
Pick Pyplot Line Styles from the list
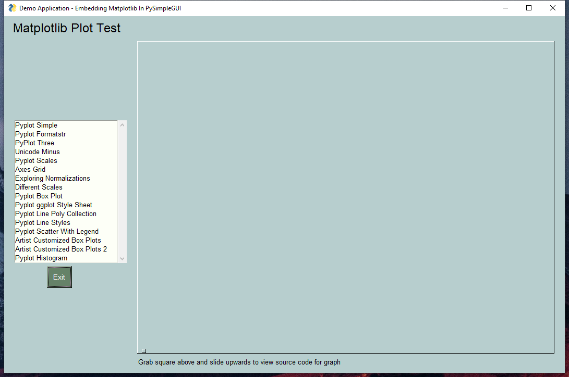[x=43, y=223]
